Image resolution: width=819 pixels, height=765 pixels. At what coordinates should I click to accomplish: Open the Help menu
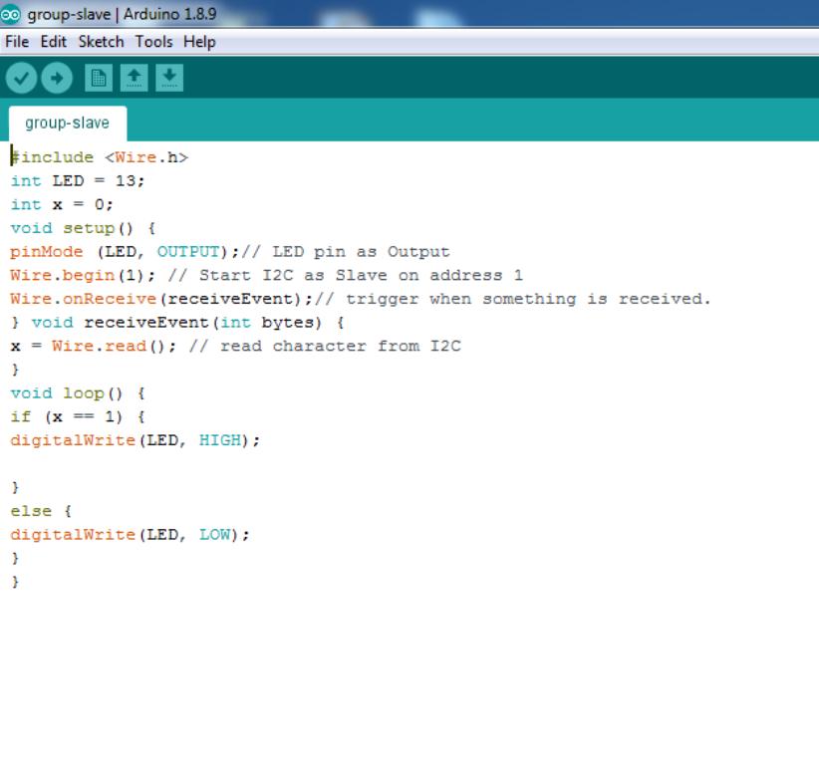click(199, 42)
